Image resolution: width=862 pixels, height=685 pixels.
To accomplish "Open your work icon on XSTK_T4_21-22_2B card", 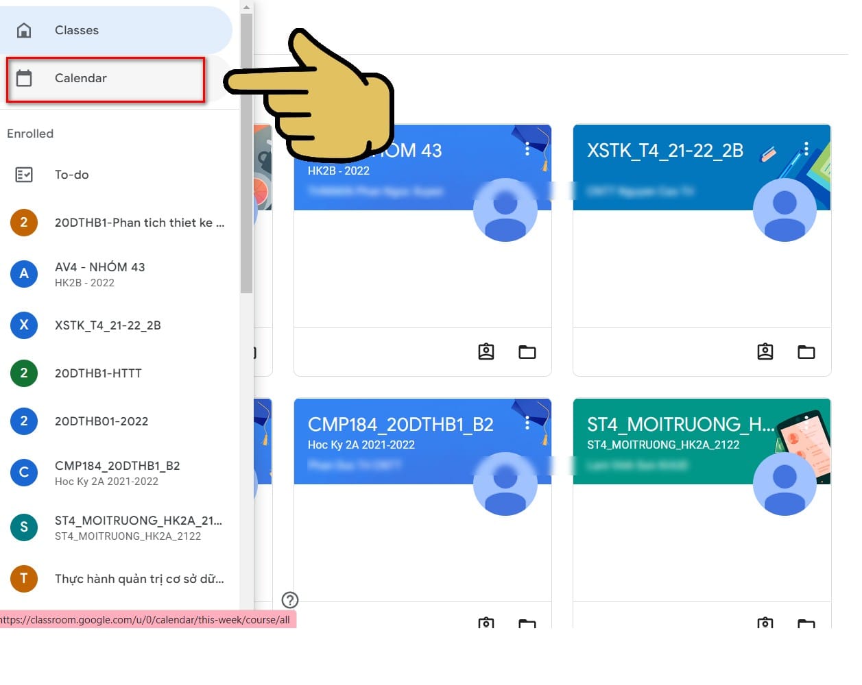I will (765, 352).
